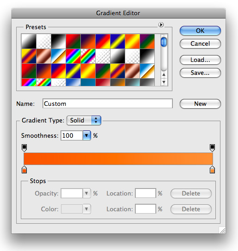Viewport: 238px width, 251px height.
Task: Choose the blue-red-yellow preset in first row
Action: coord(103,41)
